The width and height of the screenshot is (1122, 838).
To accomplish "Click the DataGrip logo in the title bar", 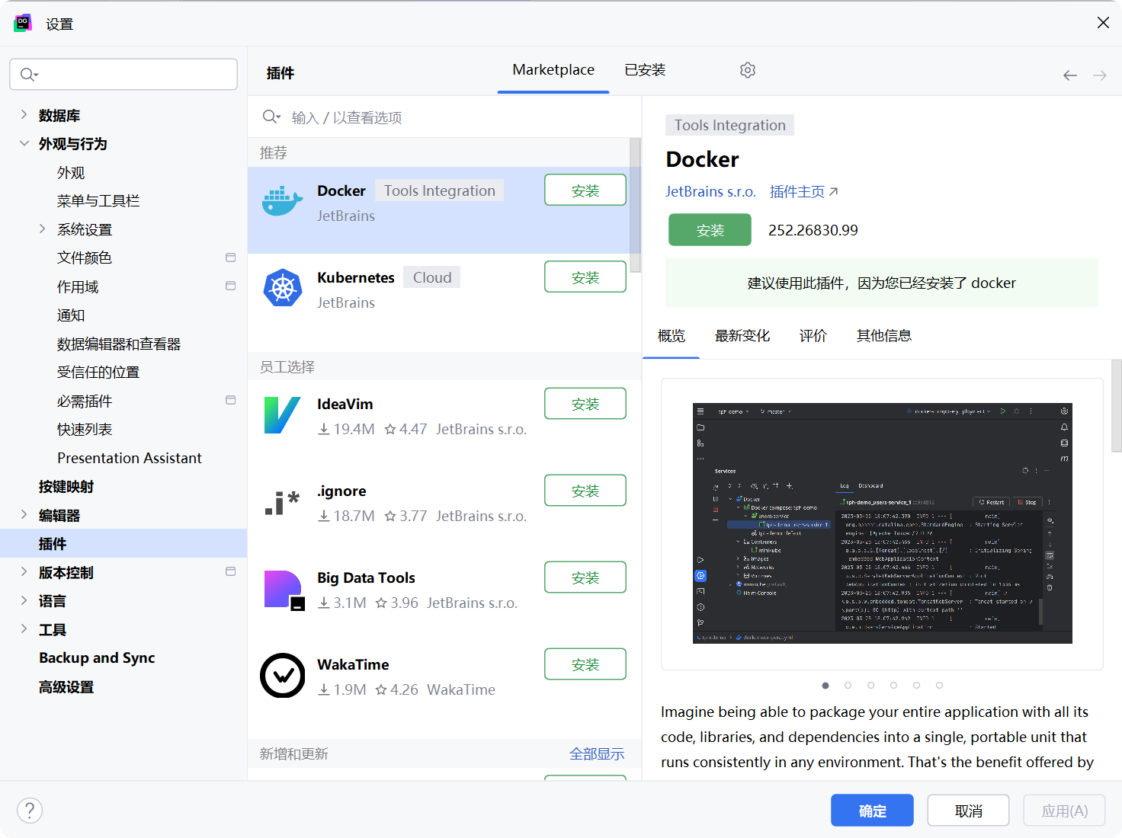I will tap(23, 23).
